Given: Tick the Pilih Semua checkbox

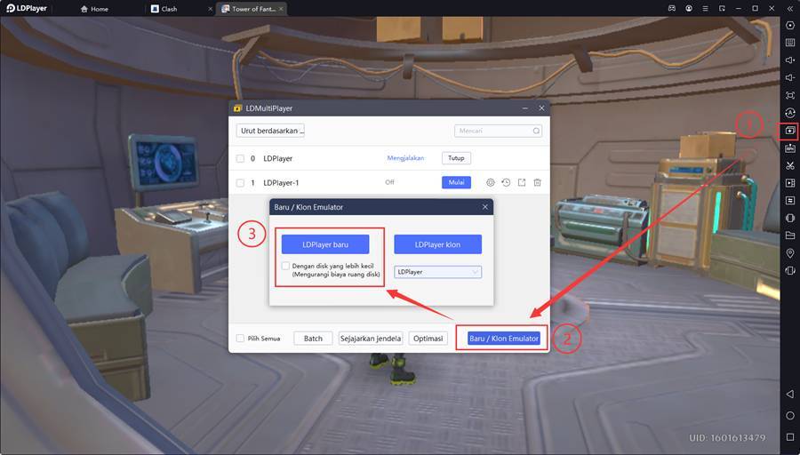Looking at the screenshot, I should (240, 339).
